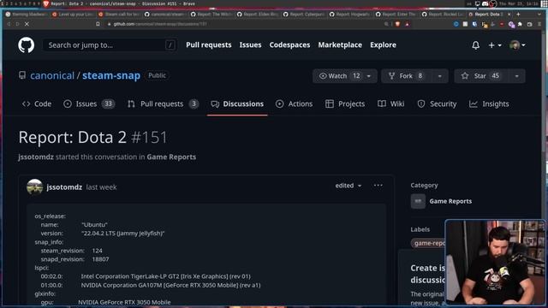The height and width of the screenshot is (308, 548).
Task: Switch to the canonical/steam browser tab
Action: (164, 15)
